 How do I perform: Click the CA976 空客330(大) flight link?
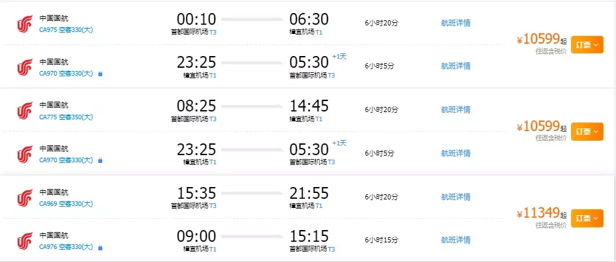(66, 247)
